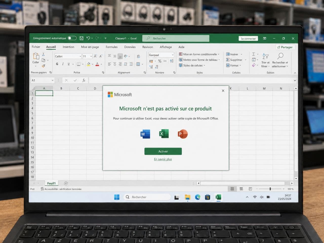
Task: Toggle bold G formatting
Action: click(57, 64)
